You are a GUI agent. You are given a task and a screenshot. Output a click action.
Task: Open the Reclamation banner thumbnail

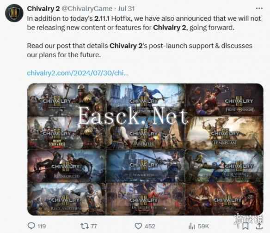(67, 199)
